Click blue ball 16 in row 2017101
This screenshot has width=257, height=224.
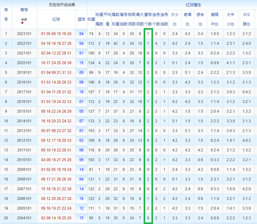pyautogui.click(x=81, y=92)
